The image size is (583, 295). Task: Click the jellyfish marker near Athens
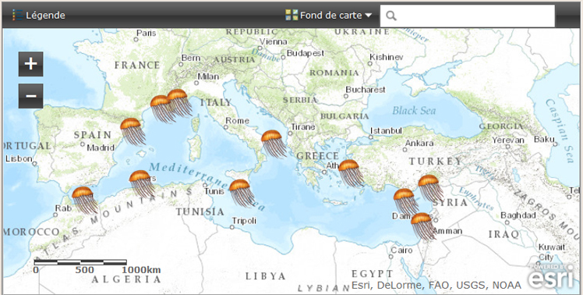[351, 173]
